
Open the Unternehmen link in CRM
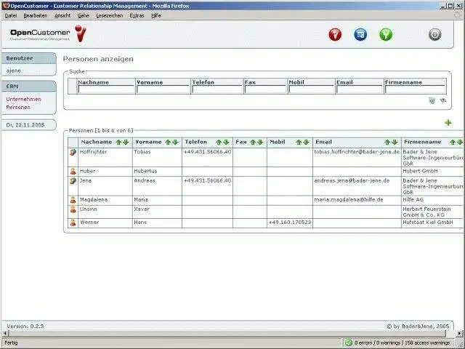pos(24,99)
